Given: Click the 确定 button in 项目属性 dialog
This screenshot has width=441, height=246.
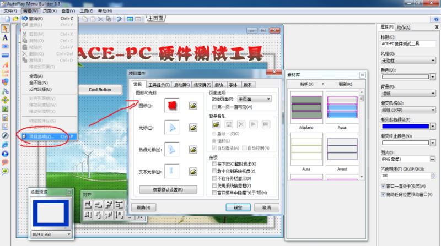Looking at the screenshot, I should click(x=238, y=207).
